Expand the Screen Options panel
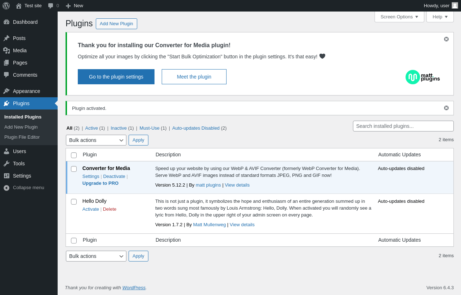 coord(399,17)
